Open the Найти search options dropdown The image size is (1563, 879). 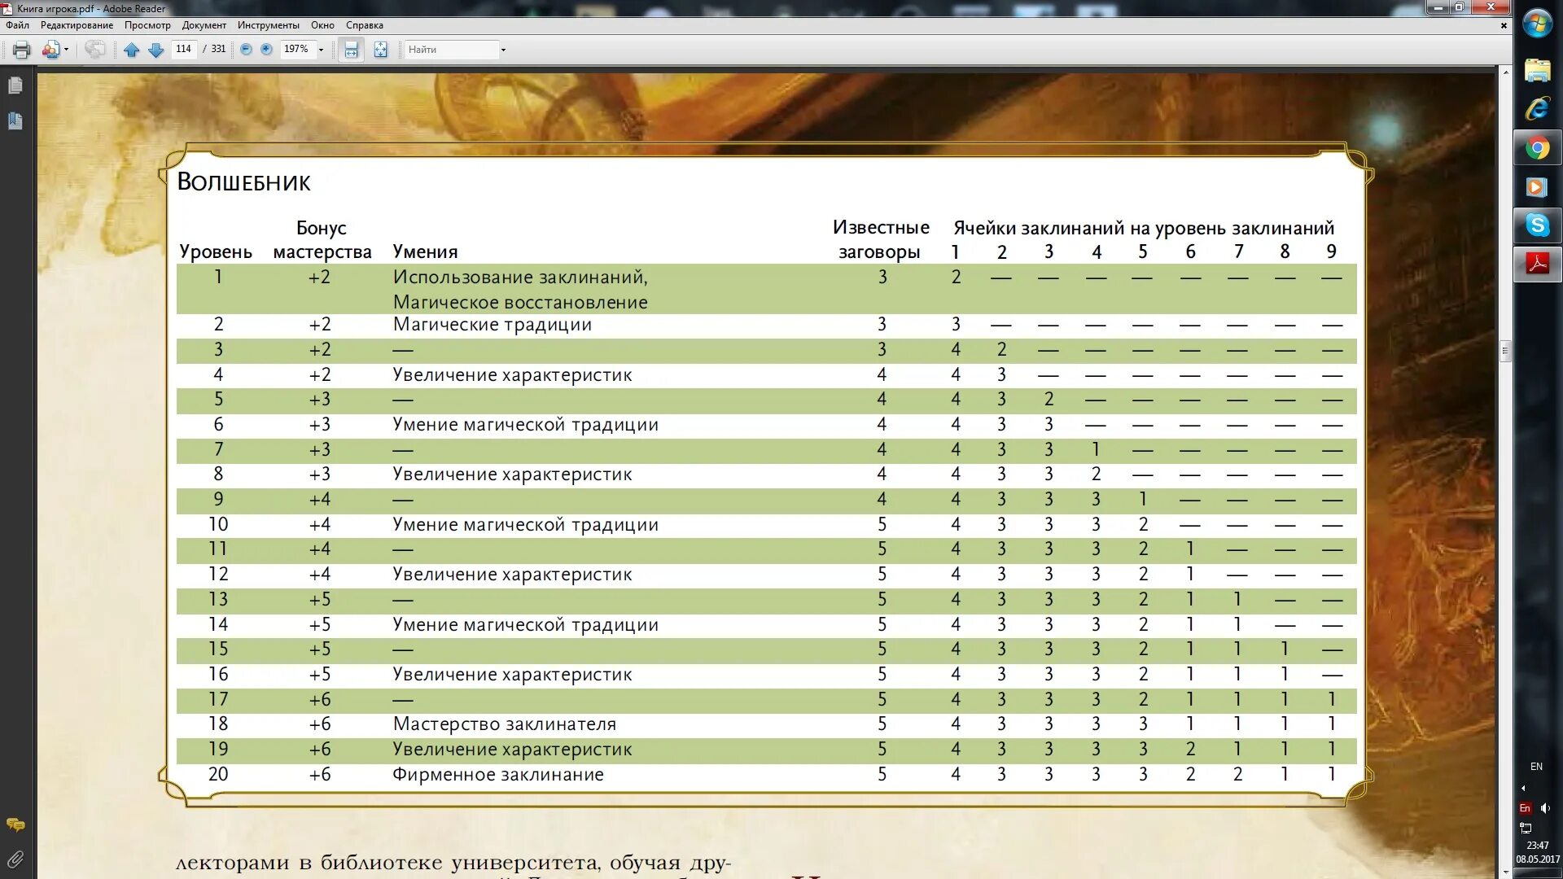point(503,50)
